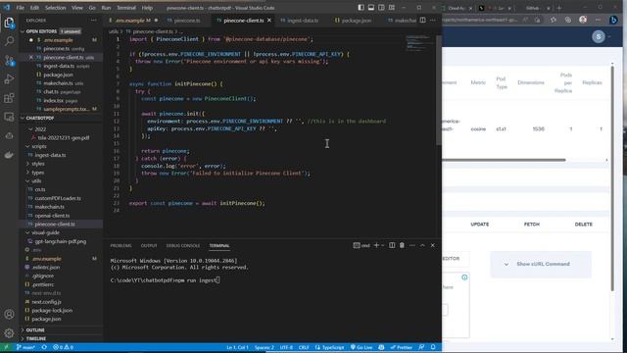627x353 pixels.
Task: Click errors and warnings count in status bar
Action: [x=63, y=347]
